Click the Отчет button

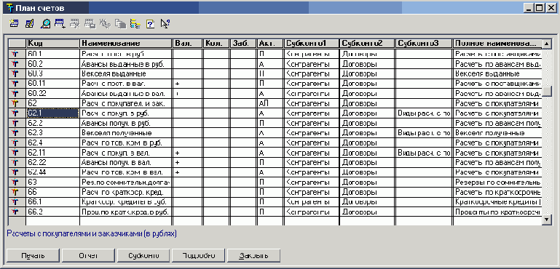point(88,256)
